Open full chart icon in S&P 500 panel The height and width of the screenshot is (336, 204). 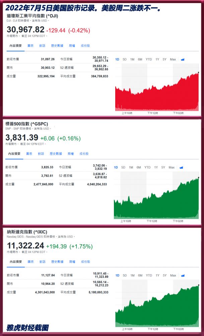181,167
